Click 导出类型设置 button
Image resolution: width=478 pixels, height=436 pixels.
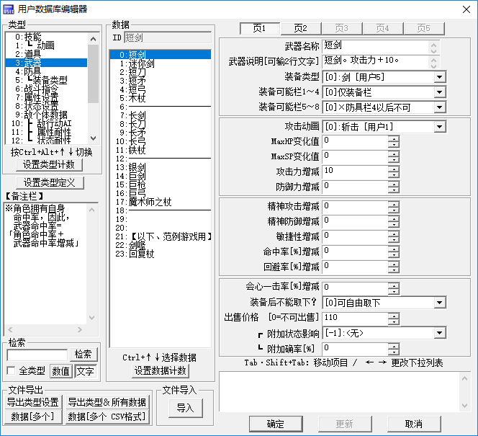pyautogui.click(x=33, y=402)
